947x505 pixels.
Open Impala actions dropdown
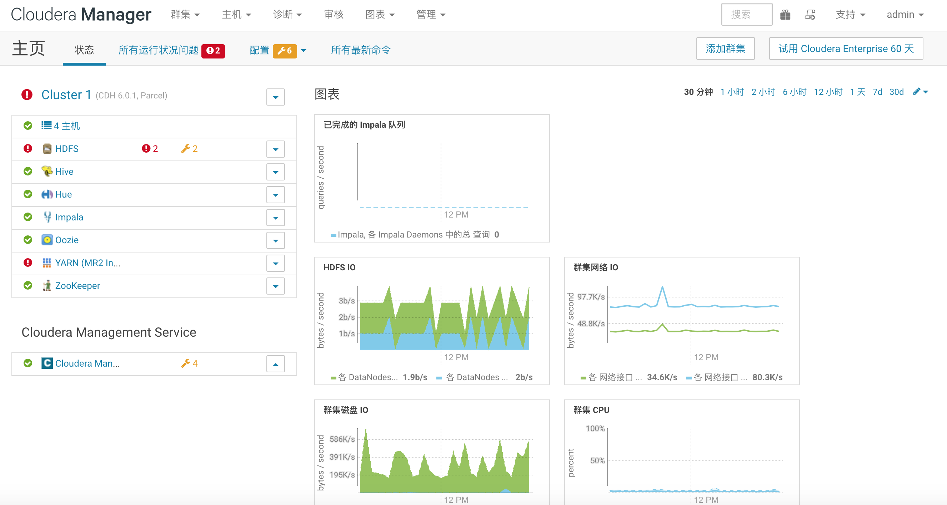pos(276,218)
